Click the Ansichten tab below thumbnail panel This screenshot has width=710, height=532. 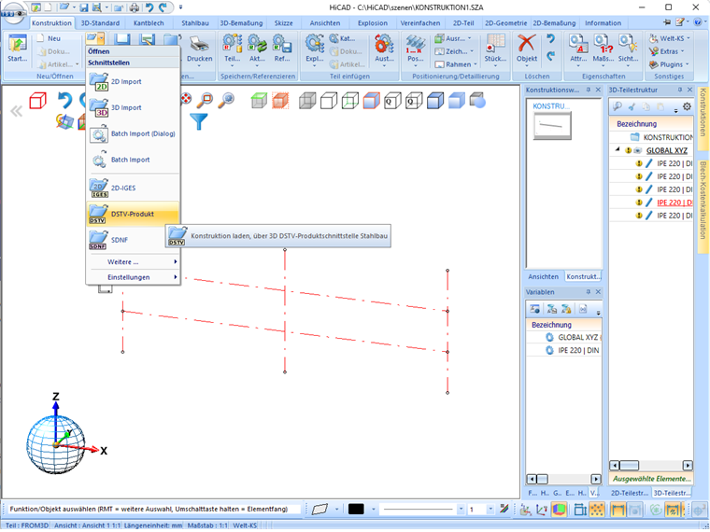543,276
